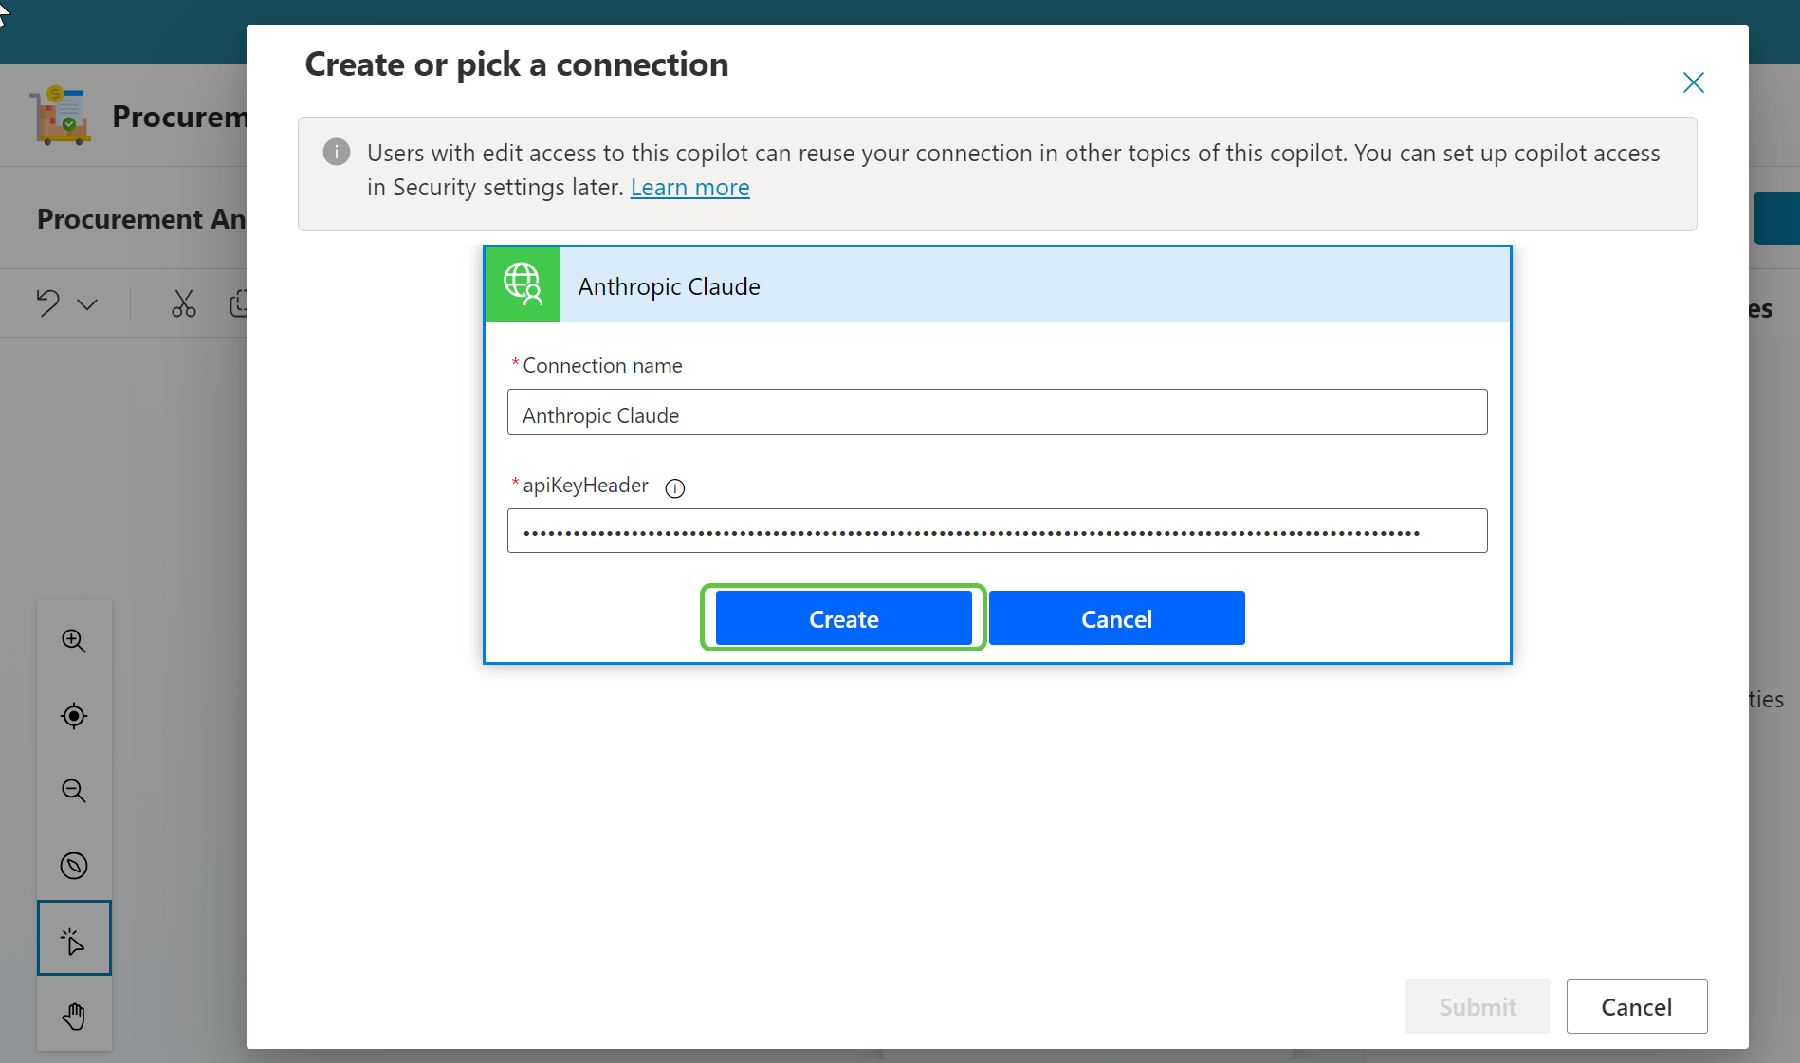The width and height of the screenshot is (1800, 1063).
Task: Select the Zoom out tool
Action: pyautogui.click(x=74, y=791)
